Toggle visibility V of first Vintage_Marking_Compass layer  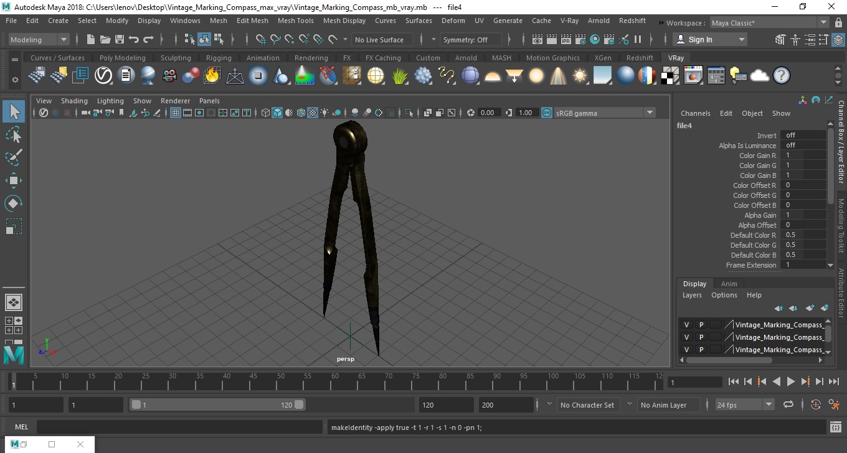coord(686,325)
